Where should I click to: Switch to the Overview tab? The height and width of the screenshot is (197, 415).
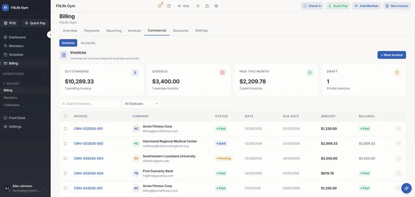click(70, 31)
